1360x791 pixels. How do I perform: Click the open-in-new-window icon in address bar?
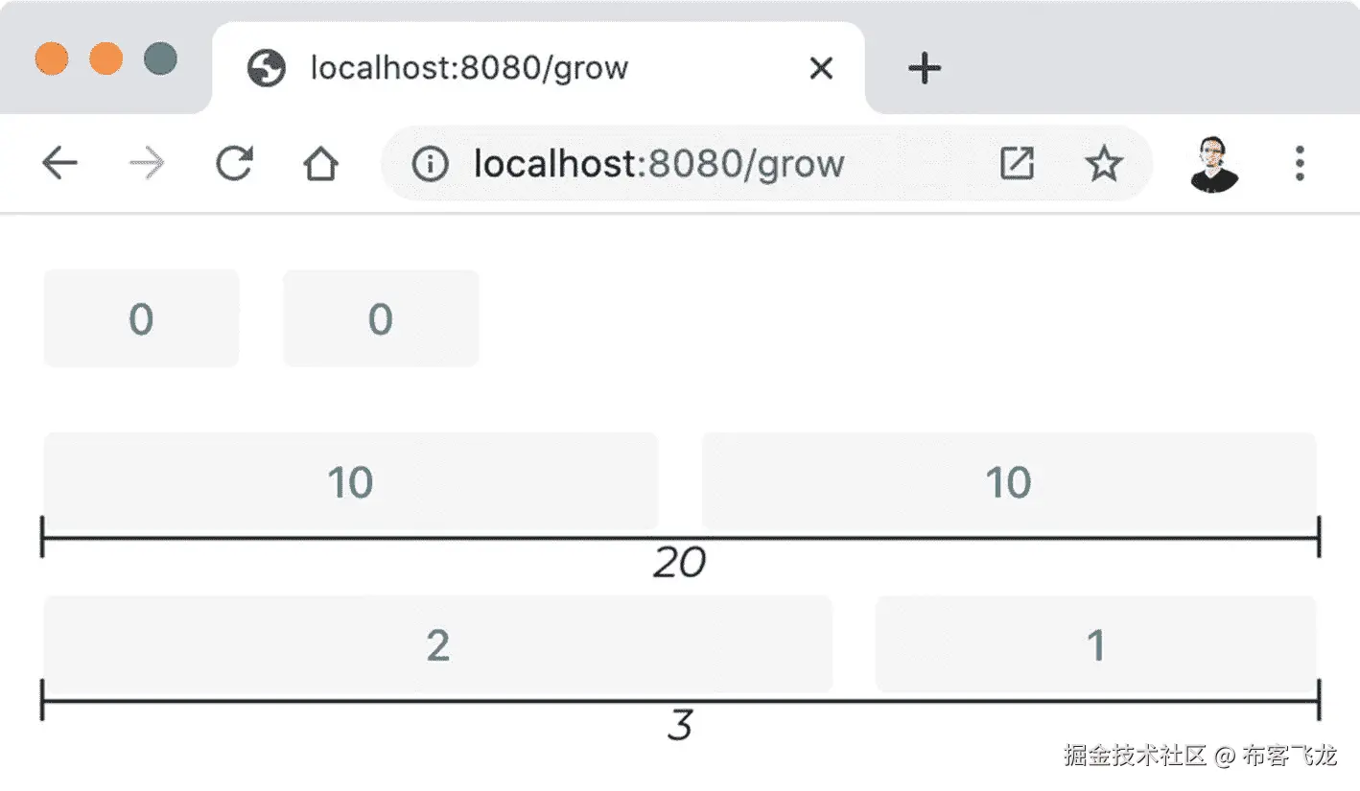point(1017,165)
